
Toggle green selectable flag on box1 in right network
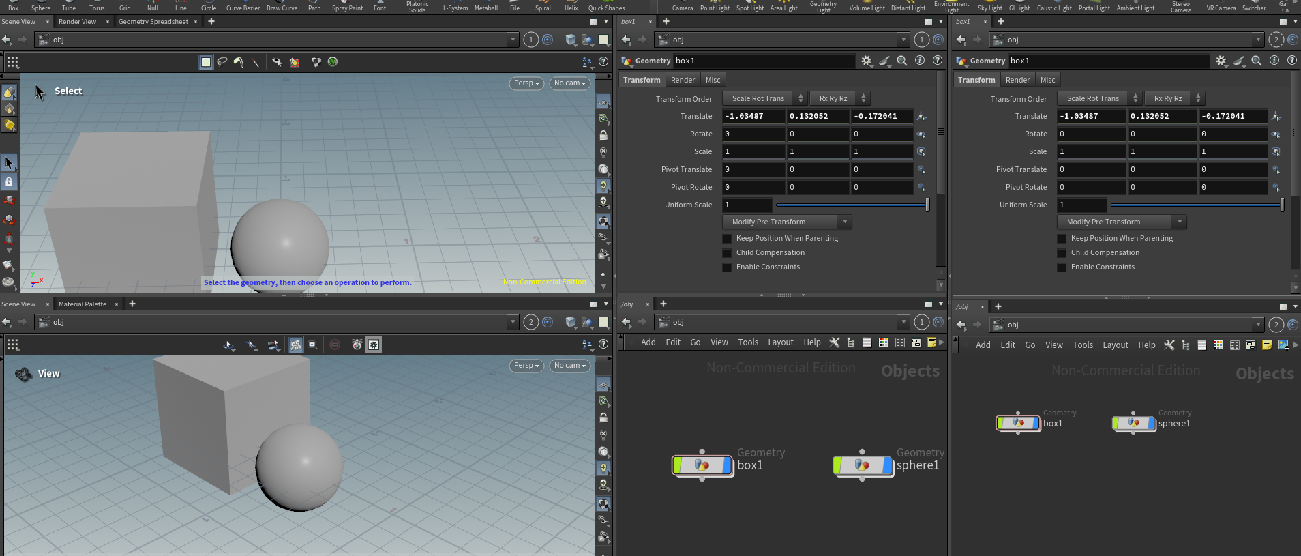coord(1000,423)
